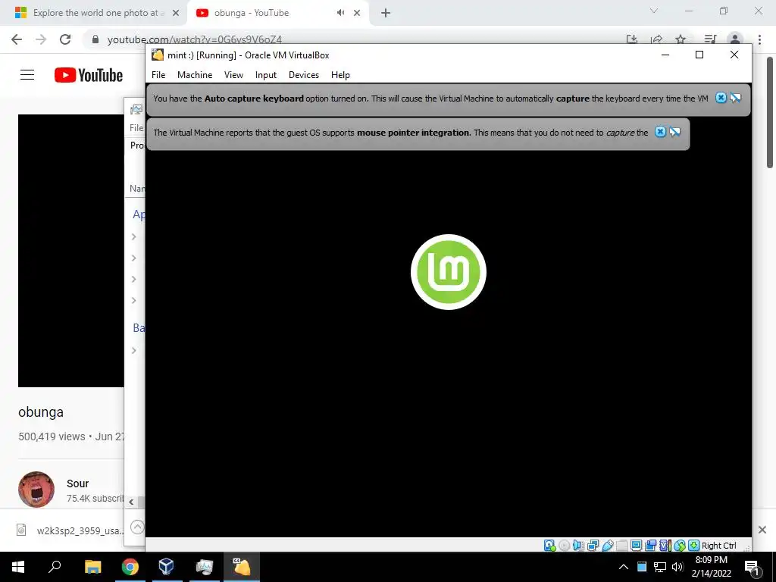Screen dimensions: 776x582
Task: Open Chrome tab search chevron
Action: point(654,11)
